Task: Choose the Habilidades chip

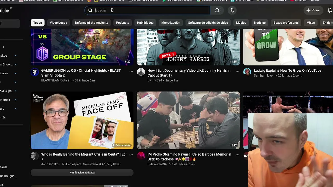Action: (145, 23)
